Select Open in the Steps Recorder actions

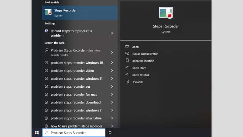[135, 47]
